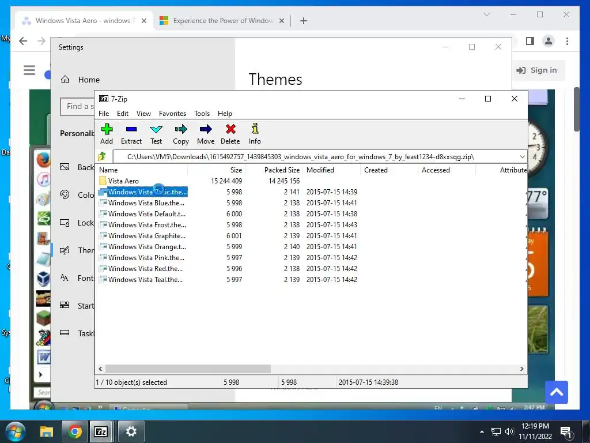
Task: Select the Windows Vista Teal theme file icon
Action: coord(103,280)
